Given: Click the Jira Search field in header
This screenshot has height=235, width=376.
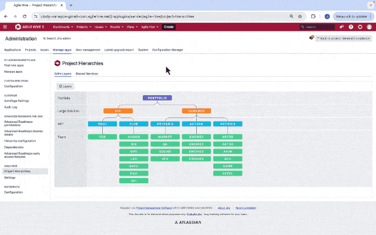Looking at the screenshot, I should click(x=317, y=27).
